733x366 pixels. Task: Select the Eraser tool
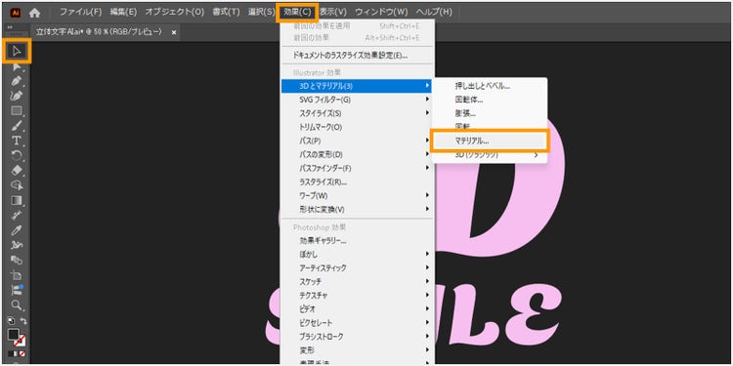point(17,171)
